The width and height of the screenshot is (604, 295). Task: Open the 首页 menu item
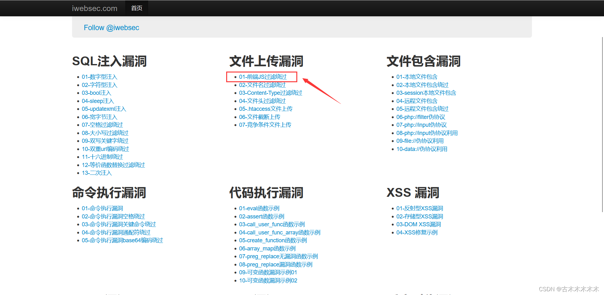tap(137, 8)
